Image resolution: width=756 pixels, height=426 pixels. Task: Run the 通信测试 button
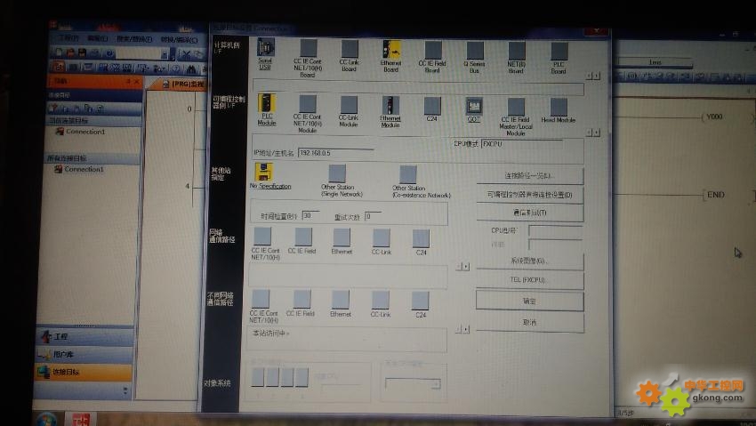click(530, 213)
